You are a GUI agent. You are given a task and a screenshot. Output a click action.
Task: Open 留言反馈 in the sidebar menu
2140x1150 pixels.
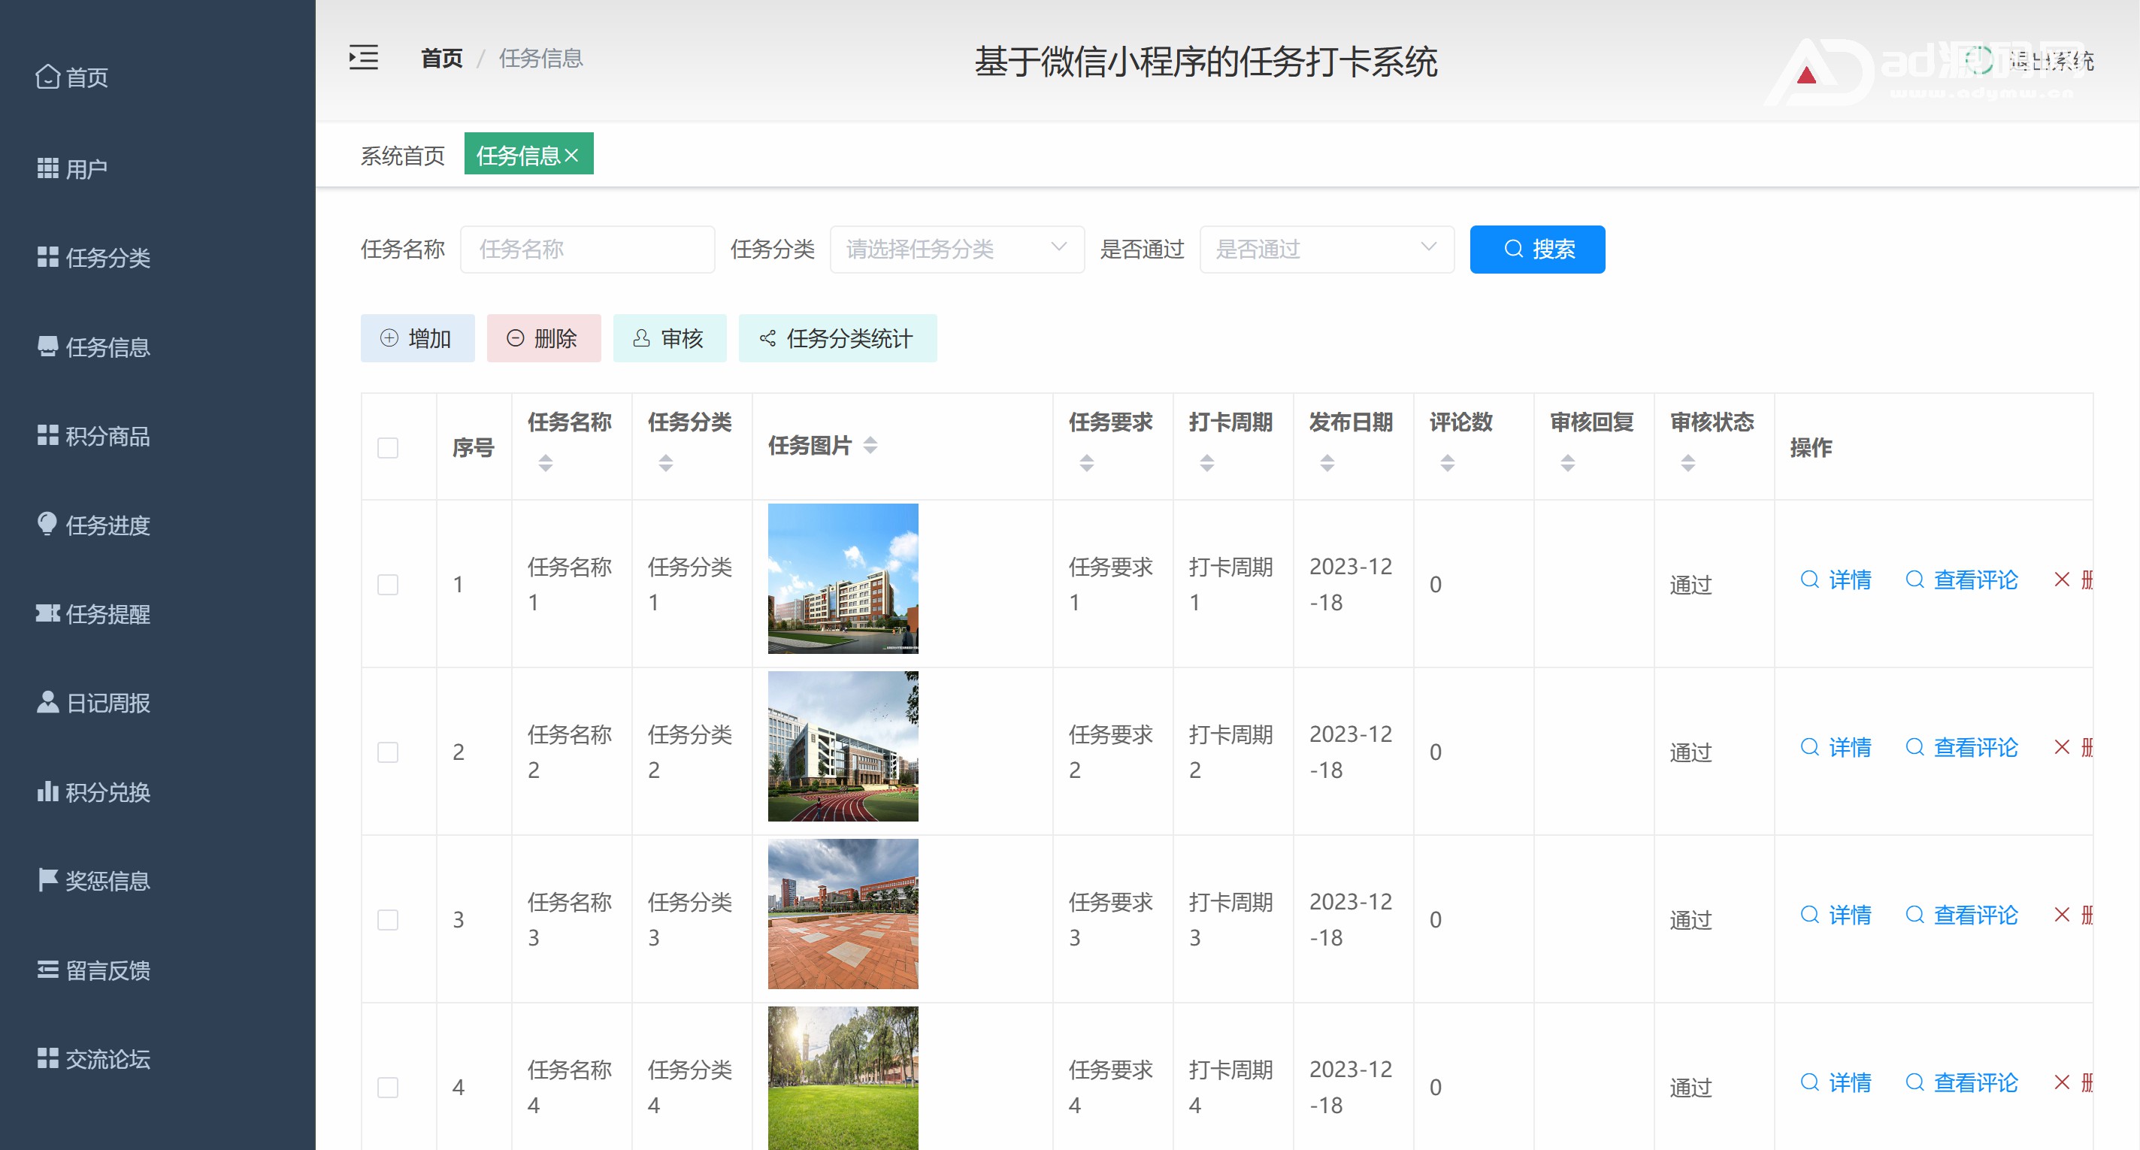[107, 970]
